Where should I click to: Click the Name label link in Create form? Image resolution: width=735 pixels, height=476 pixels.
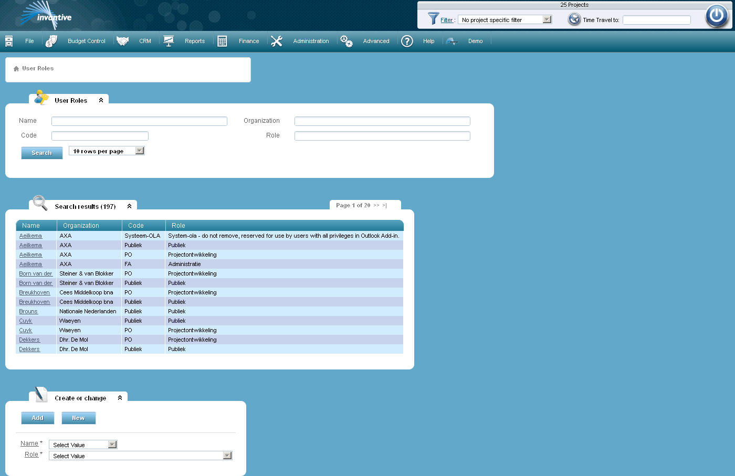[x=29, y=443]
